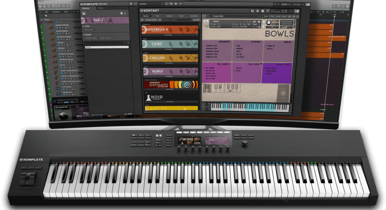
Task: Click the Bowls banner in Kontakt library
Action: click(170, 71)
